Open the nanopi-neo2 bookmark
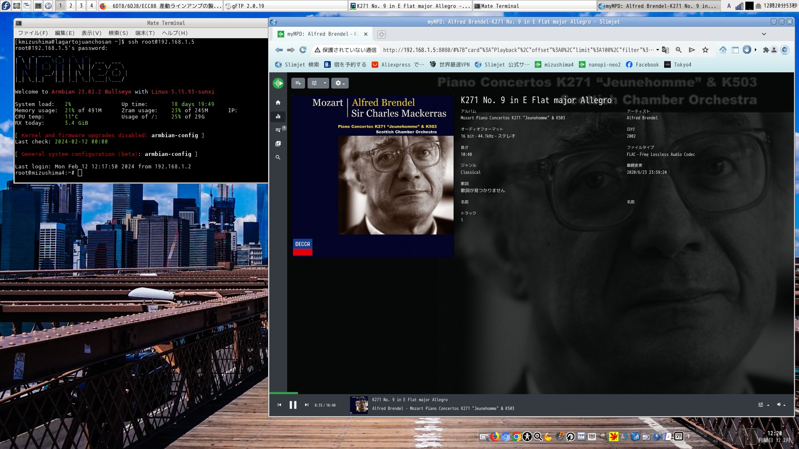Image resolution: width=799 pixels, height=449 pixels. [600, 64]
